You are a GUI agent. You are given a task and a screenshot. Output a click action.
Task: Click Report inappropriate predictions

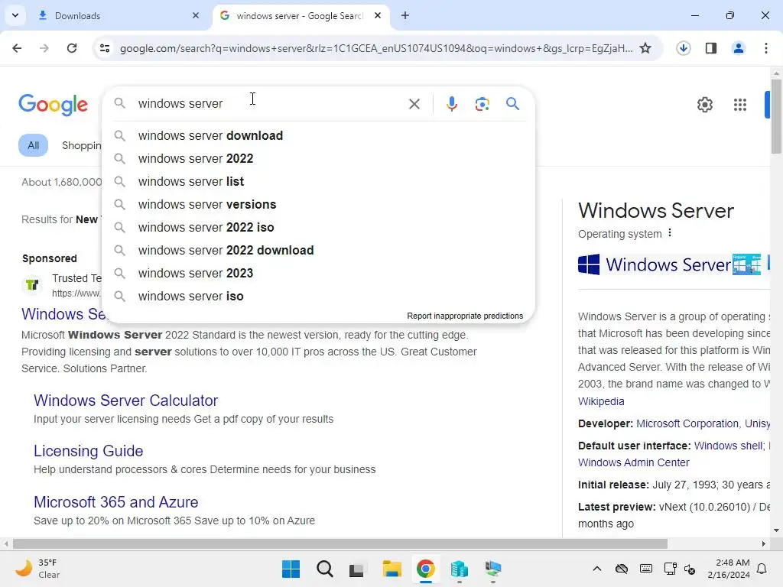pyautogui.click(x=465, y=316)
